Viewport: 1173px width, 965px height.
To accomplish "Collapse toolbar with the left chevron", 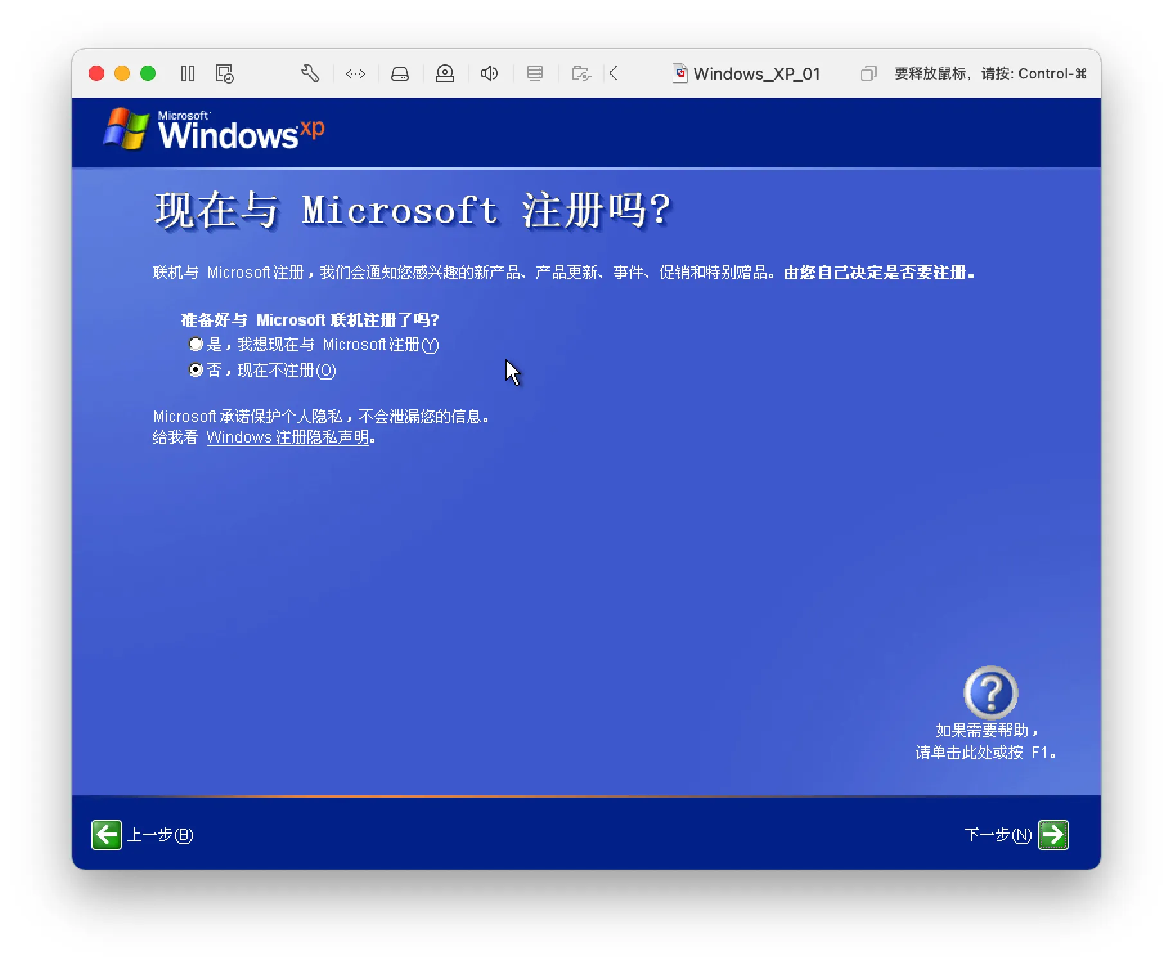I will [614, 73].
